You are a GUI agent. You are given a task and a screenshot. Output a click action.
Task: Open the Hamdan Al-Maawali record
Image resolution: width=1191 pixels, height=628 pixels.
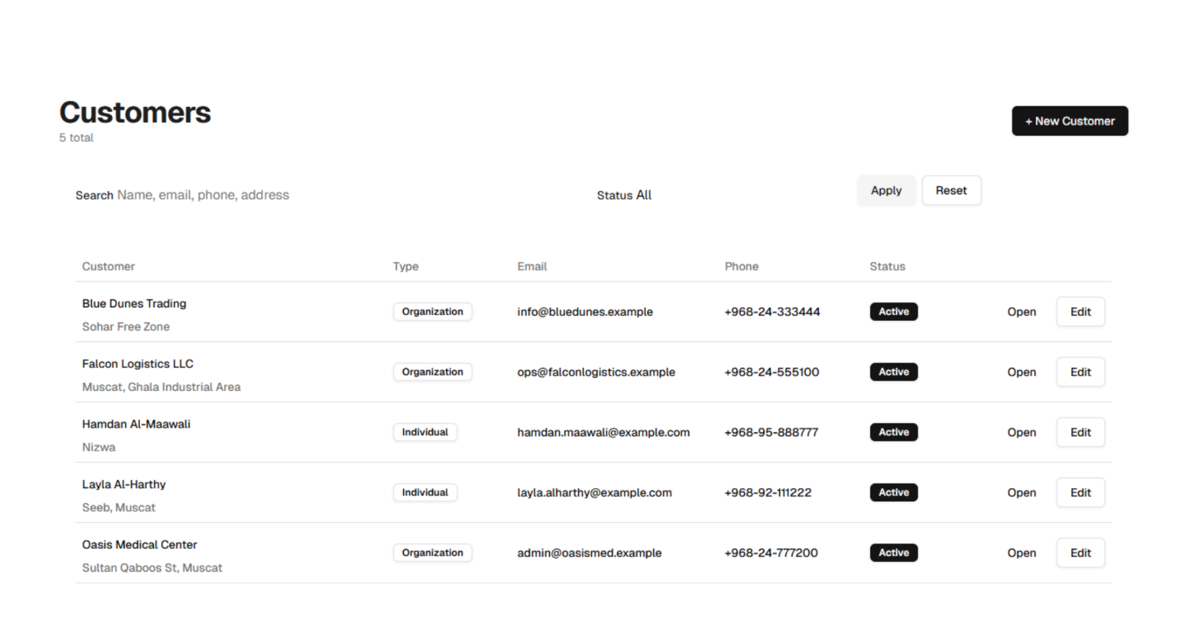point(1021,432)
